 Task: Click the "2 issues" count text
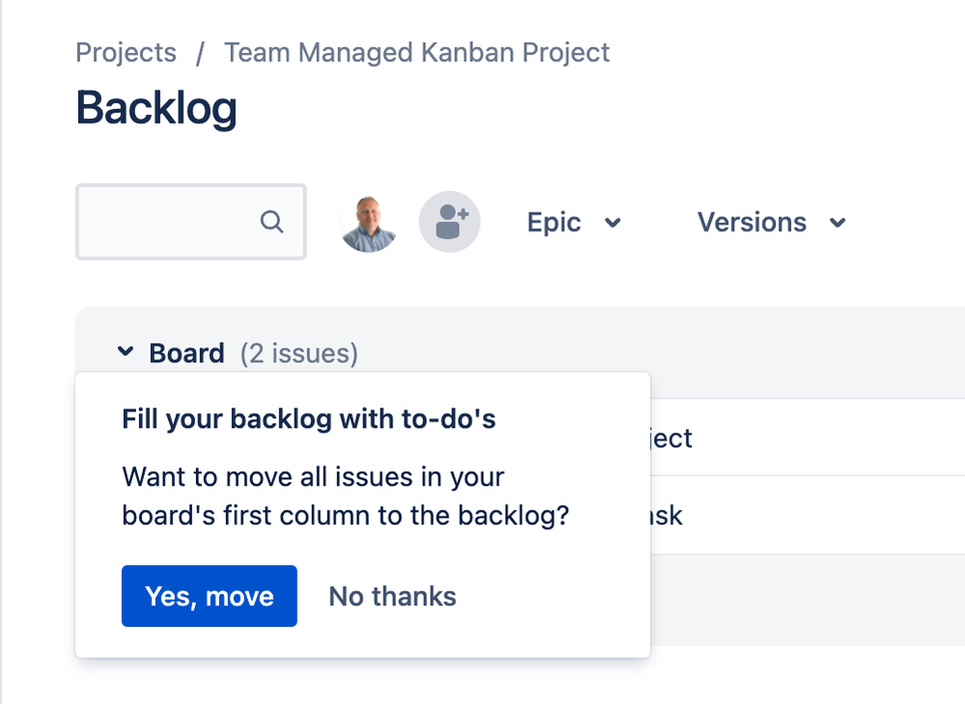pos(298,353)
